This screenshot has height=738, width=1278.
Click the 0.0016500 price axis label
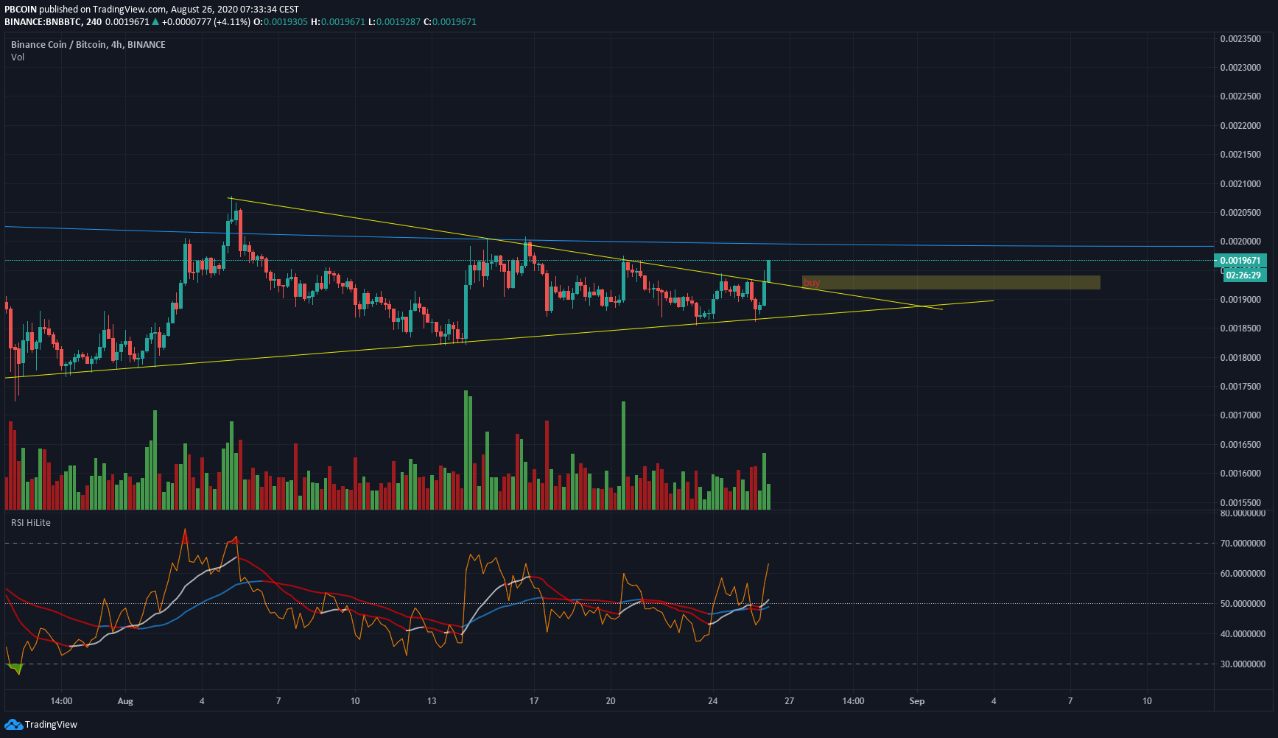(x=1240, y=444)
